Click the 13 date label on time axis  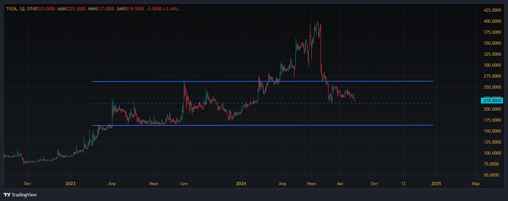(403, 184)
